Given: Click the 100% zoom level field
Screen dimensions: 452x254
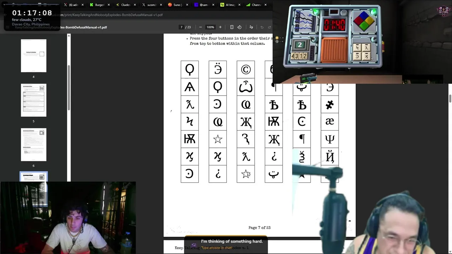Looking at the screenshot, I should [210, 27].
